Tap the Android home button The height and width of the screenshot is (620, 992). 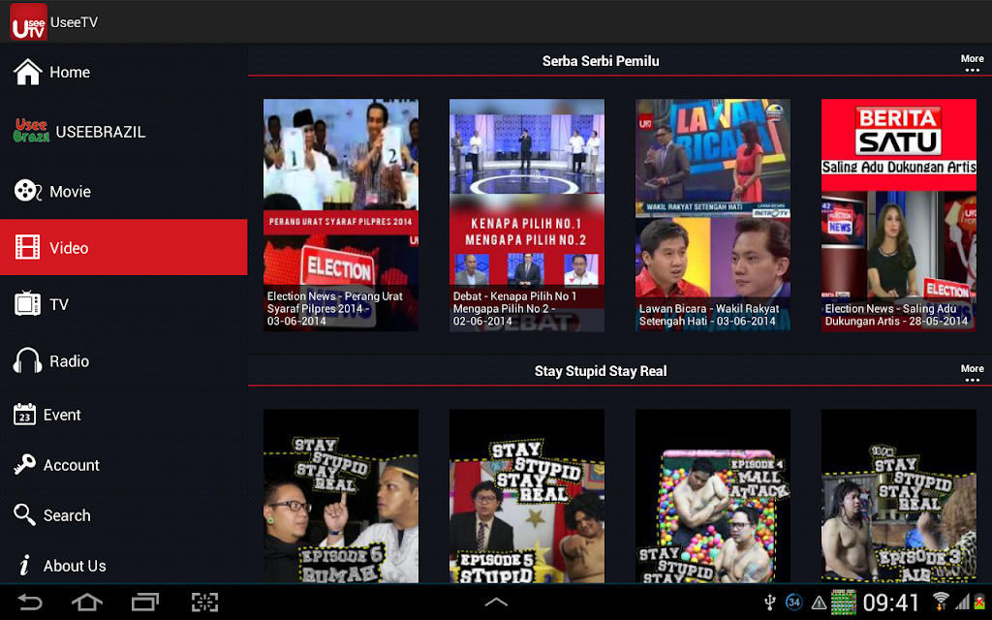(x=86, y=603)
